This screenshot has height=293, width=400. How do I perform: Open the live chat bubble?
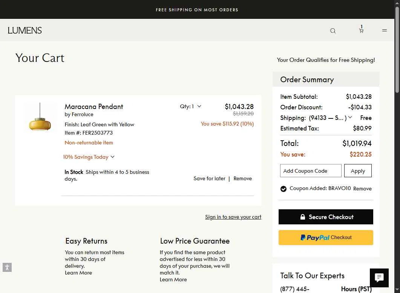(379, 278)
